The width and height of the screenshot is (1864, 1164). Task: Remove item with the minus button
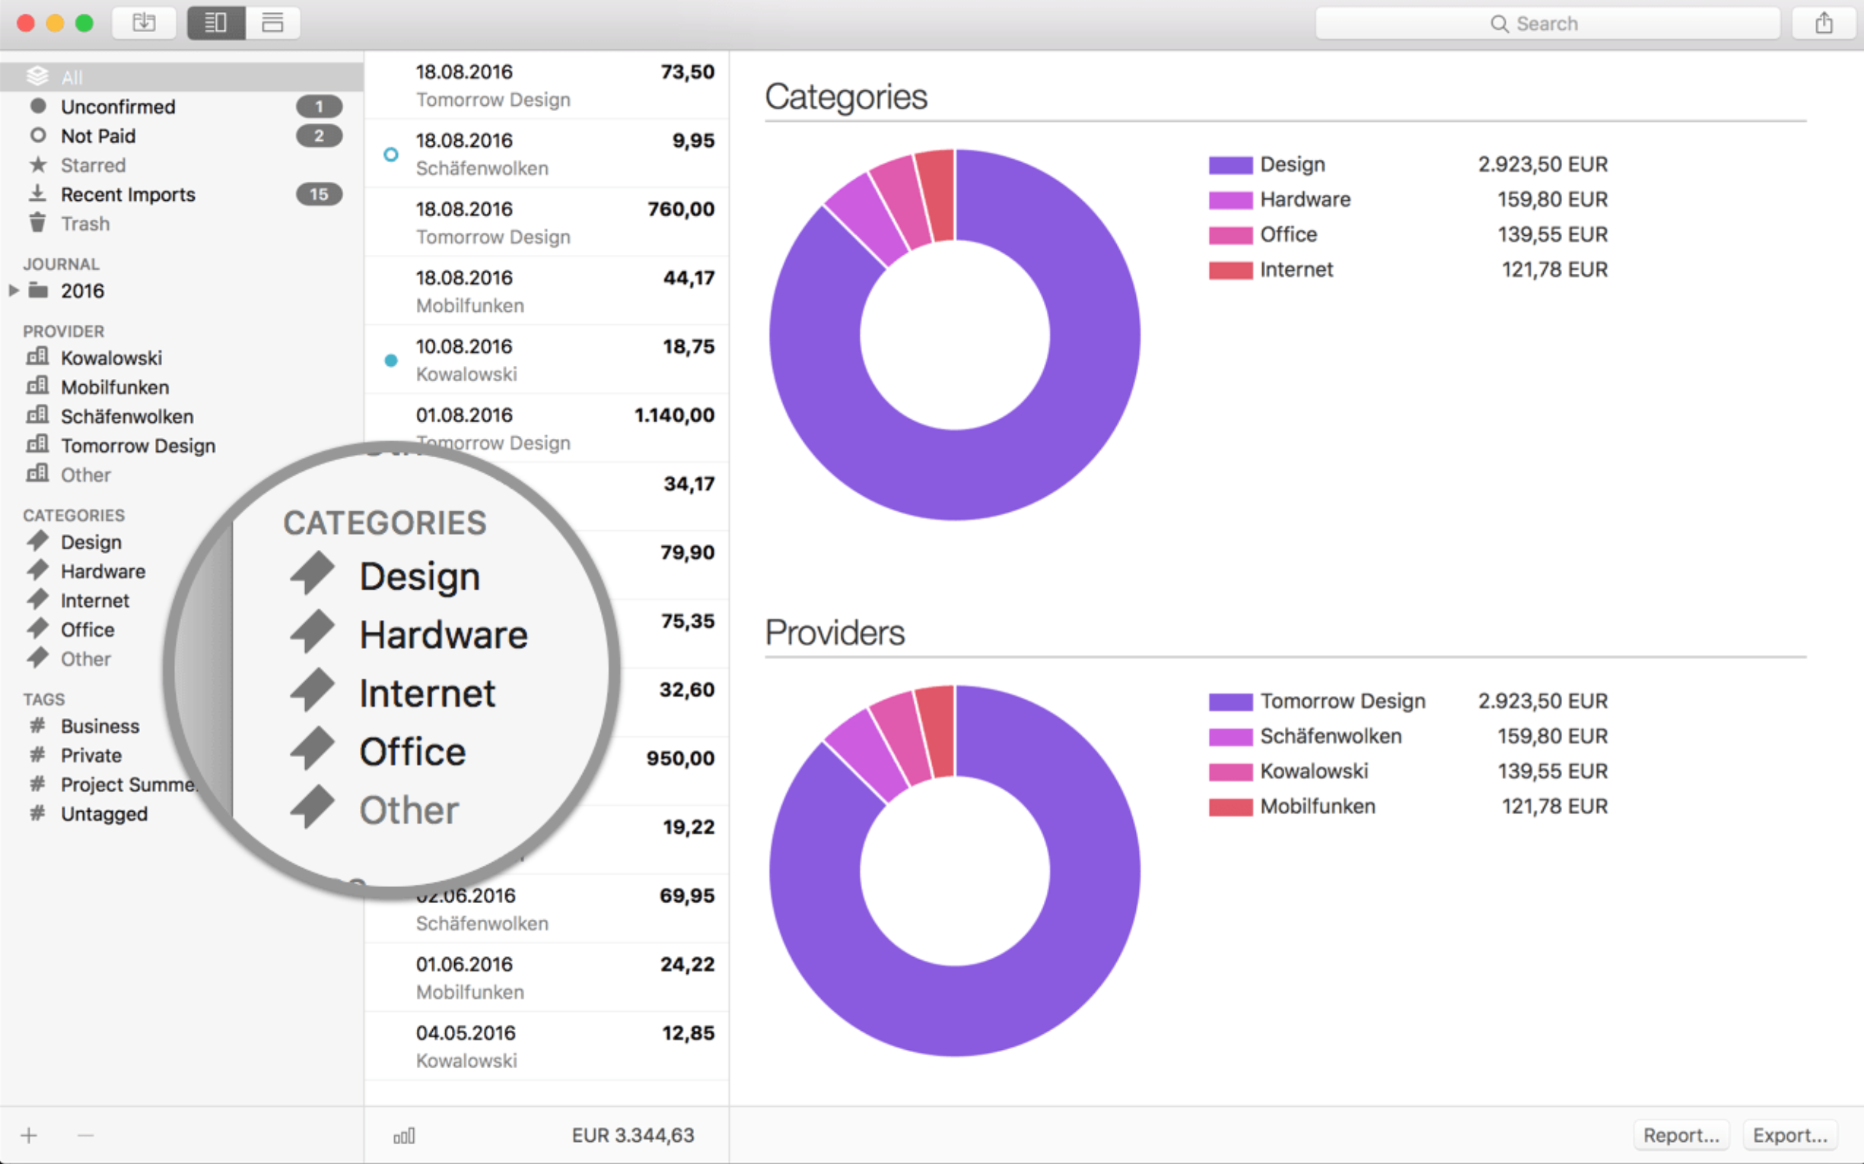85,1135
